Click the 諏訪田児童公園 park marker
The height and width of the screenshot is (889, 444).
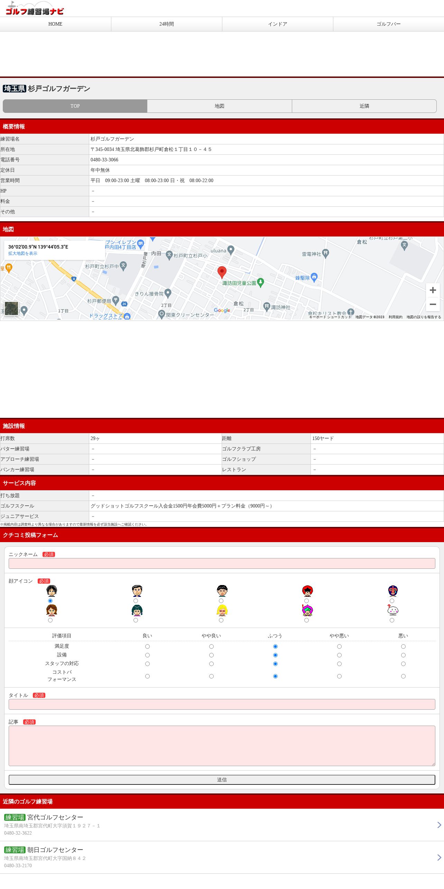click(x=261, y=282)
